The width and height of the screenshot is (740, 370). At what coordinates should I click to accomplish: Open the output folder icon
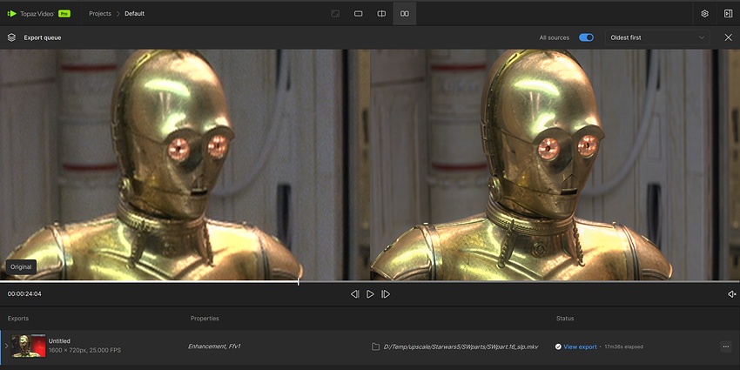[x=376, y=346]
